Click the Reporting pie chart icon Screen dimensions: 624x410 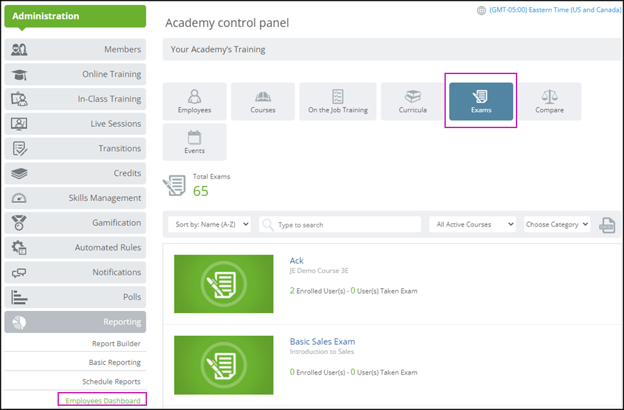click(19, 322)
